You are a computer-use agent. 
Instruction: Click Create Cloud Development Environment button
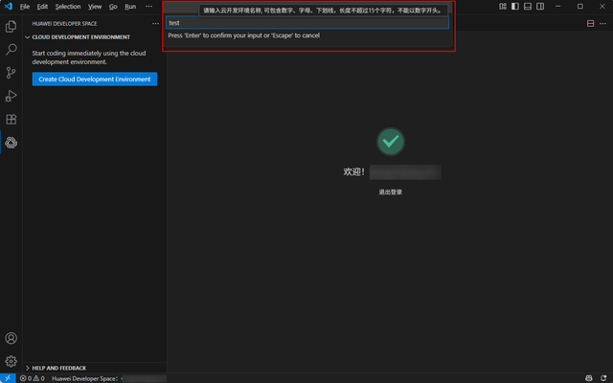(x=95, y=79)
